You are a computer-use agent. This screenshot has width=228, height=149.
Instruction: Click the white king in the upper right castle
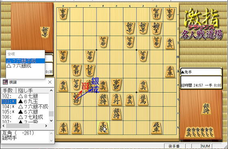156,28
